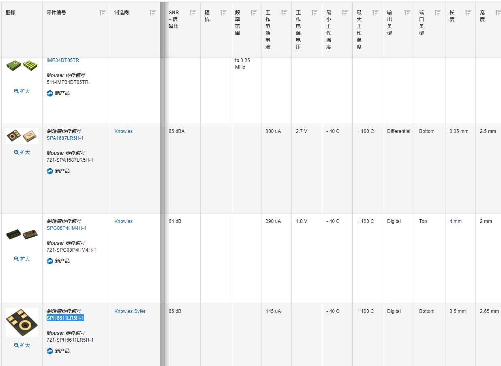
Task: Click 1.8 V supply voltage cell
Action: [302, 221]
